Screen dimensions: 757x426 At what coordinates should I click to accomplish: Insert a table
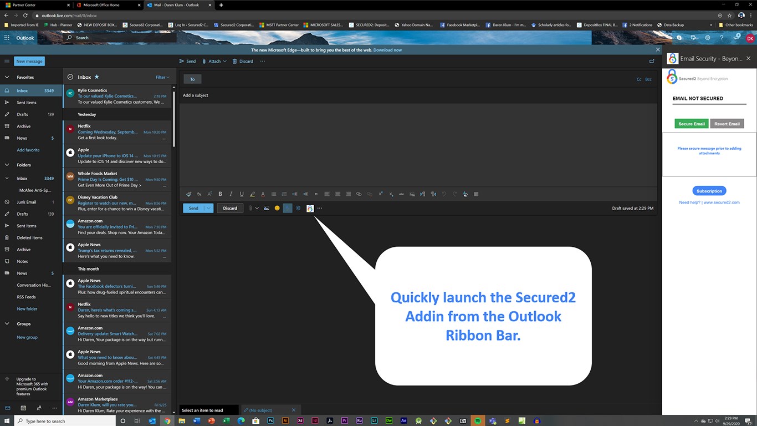click(476, 194)
